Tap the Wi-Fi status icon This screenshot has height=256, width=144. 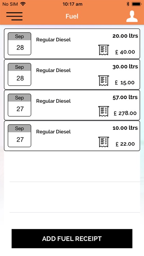click(23, 4)
